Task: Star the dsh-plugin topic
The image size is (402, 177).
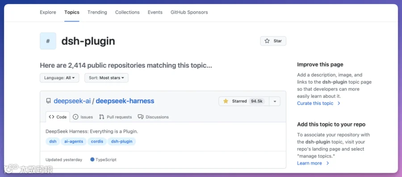Action: click(273, 41)
